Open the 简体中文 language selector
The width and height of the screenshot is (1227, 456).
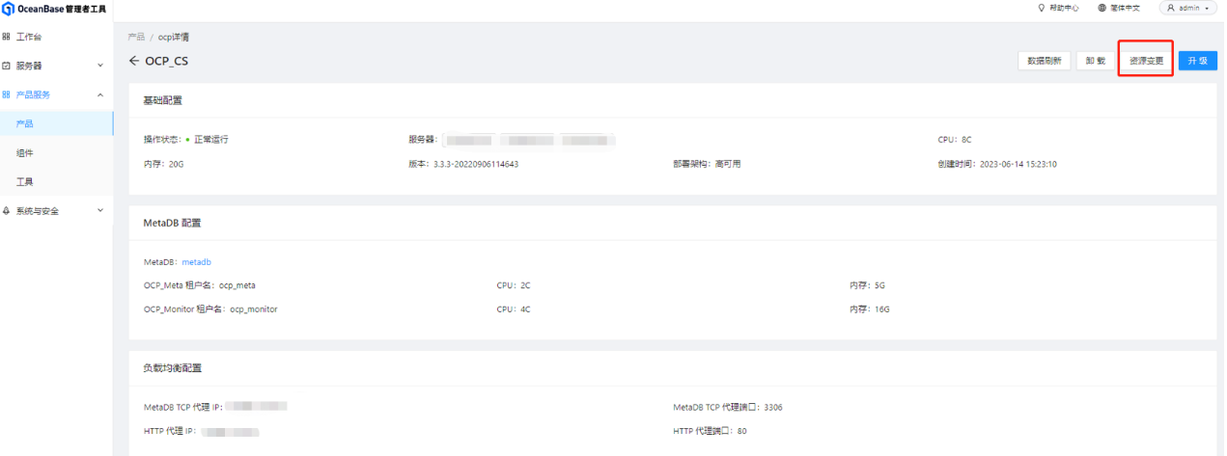point(1119,8)
